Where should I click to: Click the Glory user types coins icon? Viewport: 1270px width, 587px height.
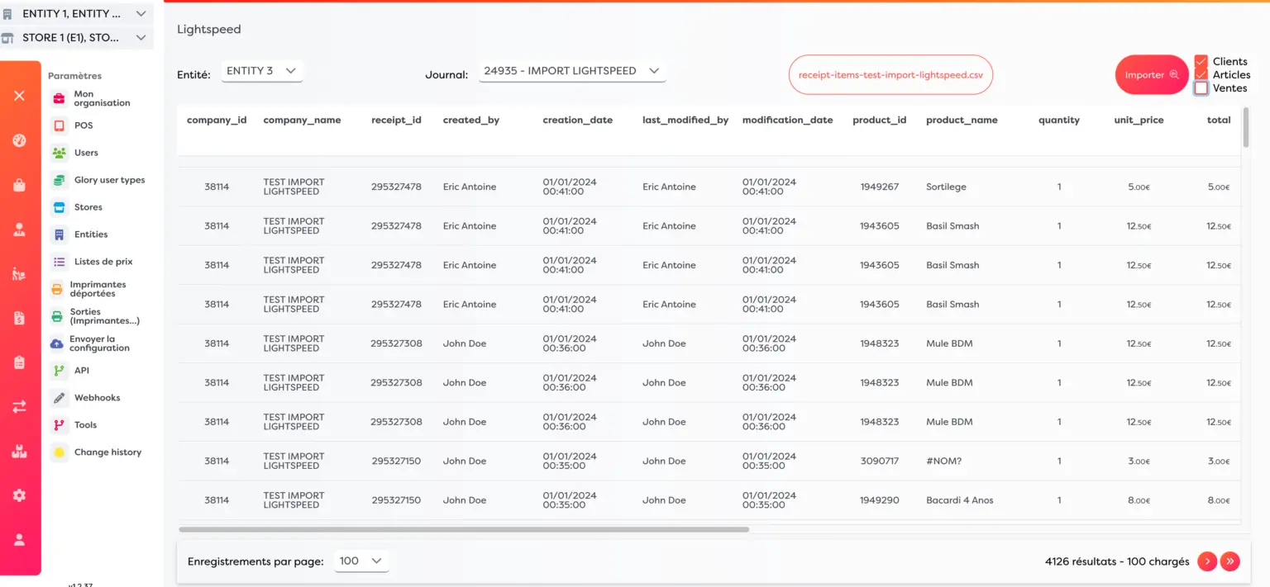point(59,180)
